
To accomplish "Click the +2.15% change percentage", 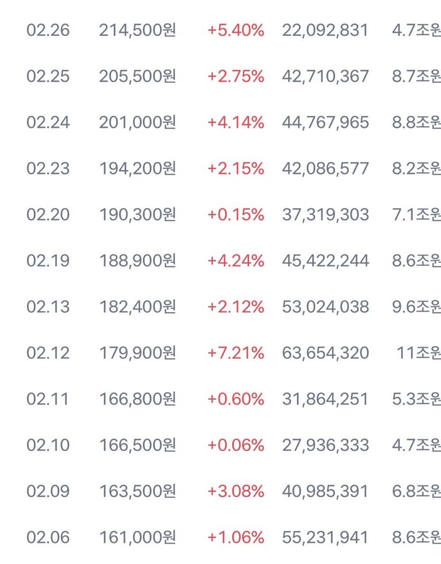I will tap(235, 168).
